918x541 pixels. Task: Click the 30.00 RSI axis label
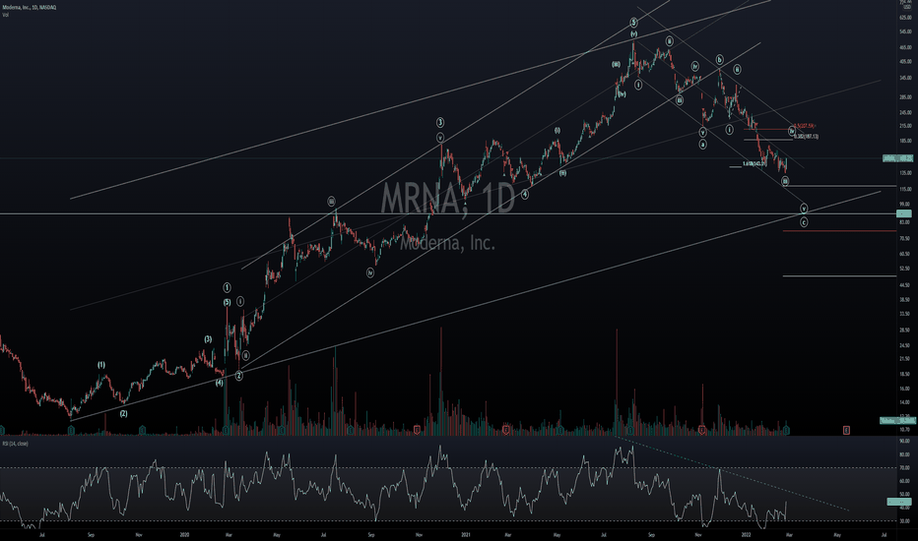click(904, 521)
